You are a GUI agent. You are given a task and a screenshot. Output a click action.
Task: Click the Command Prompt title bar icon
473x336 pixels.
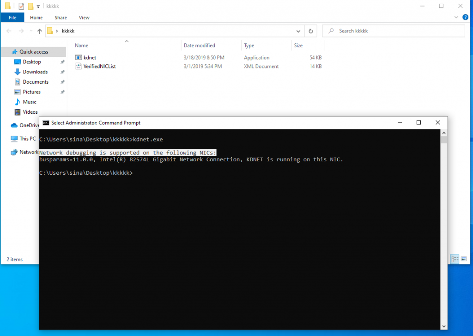pos(46,122)
